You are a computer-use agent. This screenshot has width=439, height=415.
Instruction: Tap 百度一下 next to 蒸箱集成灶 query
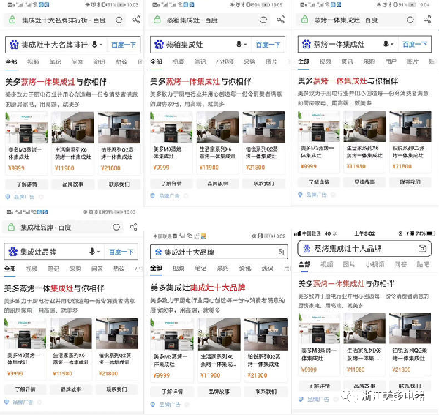click(268, 45)
